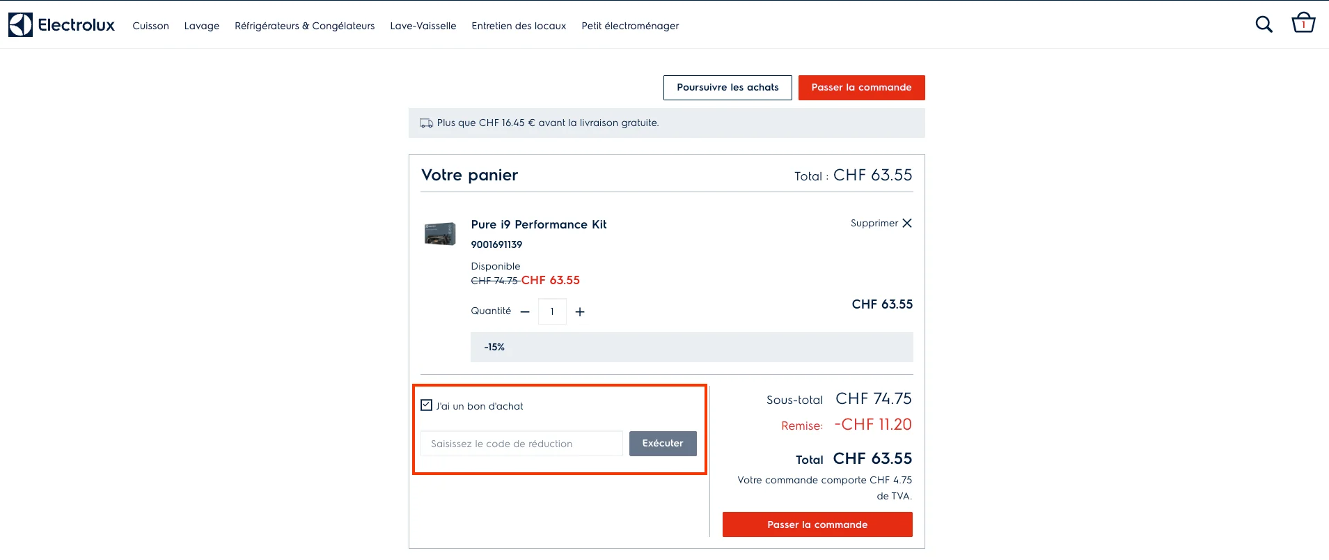Open the Petit électroménager menu
1329x560 pixels.
coord(630,26)
